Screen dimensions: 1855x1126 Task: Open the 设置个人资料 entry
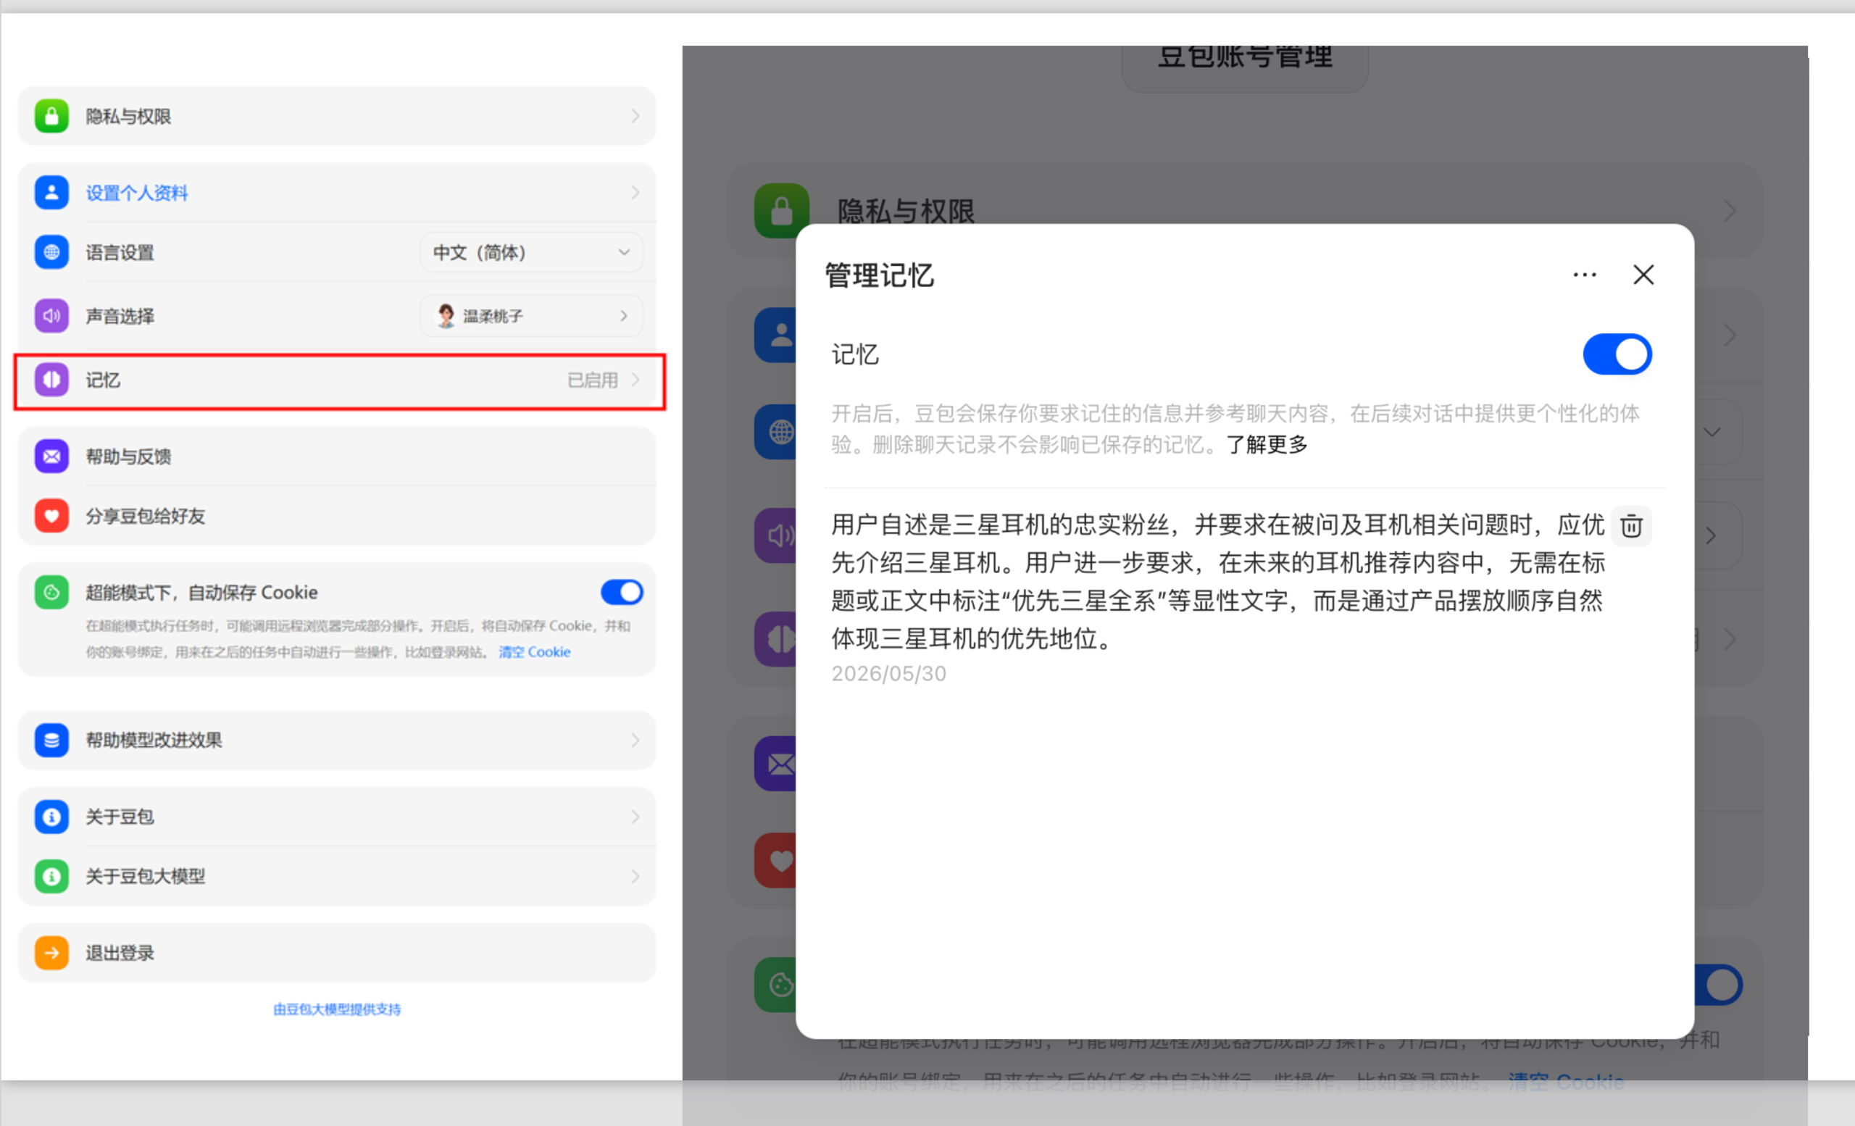pyautogui.click(x=336, y=193)
